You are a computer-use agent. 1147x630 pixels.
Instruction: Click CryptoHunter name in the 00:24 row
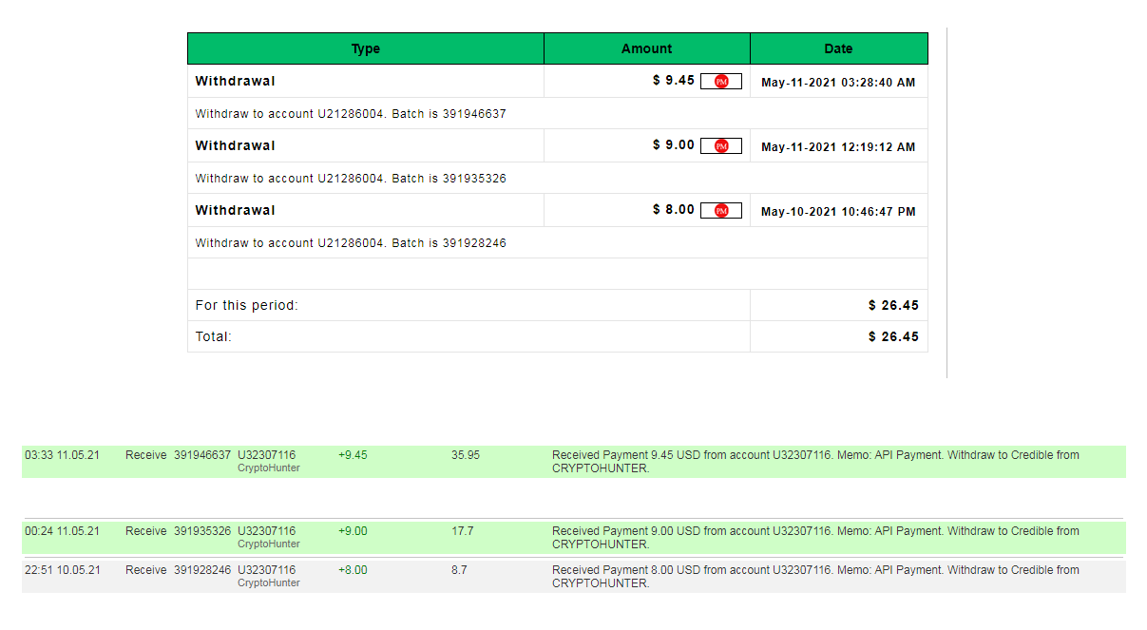point(269,544)
